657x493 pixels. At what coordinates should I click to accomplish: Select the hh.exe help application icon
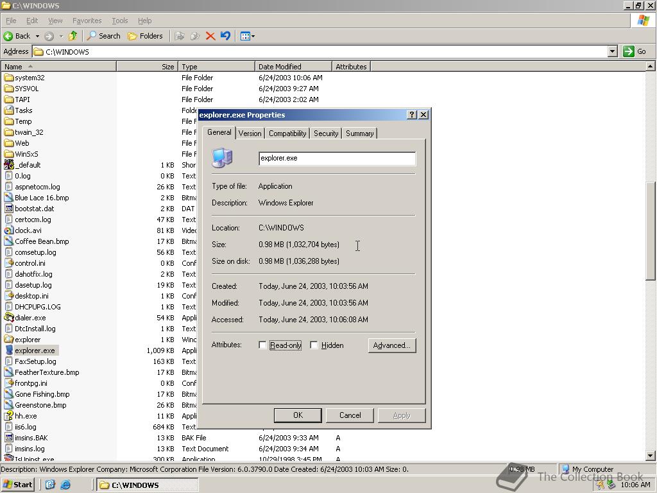click(9, 416)
